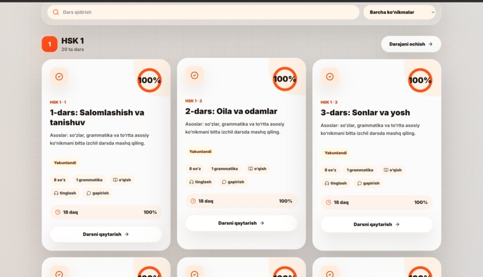This screenshot has width=483, height=277.
Task: Click 'HSK 1 · 3' label text
Action: coord(329,103)
